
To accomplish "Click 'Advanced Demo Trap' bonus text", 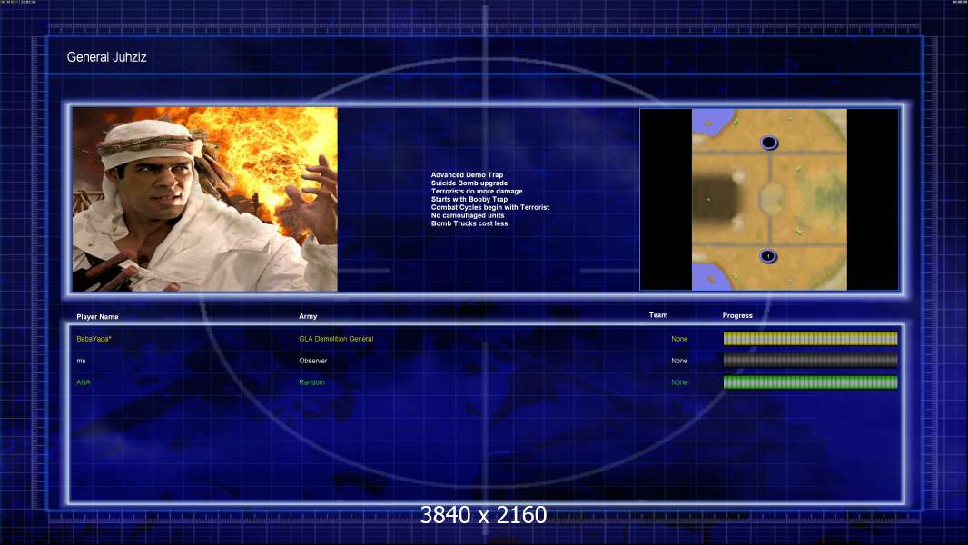I will [x=468, y=174].
